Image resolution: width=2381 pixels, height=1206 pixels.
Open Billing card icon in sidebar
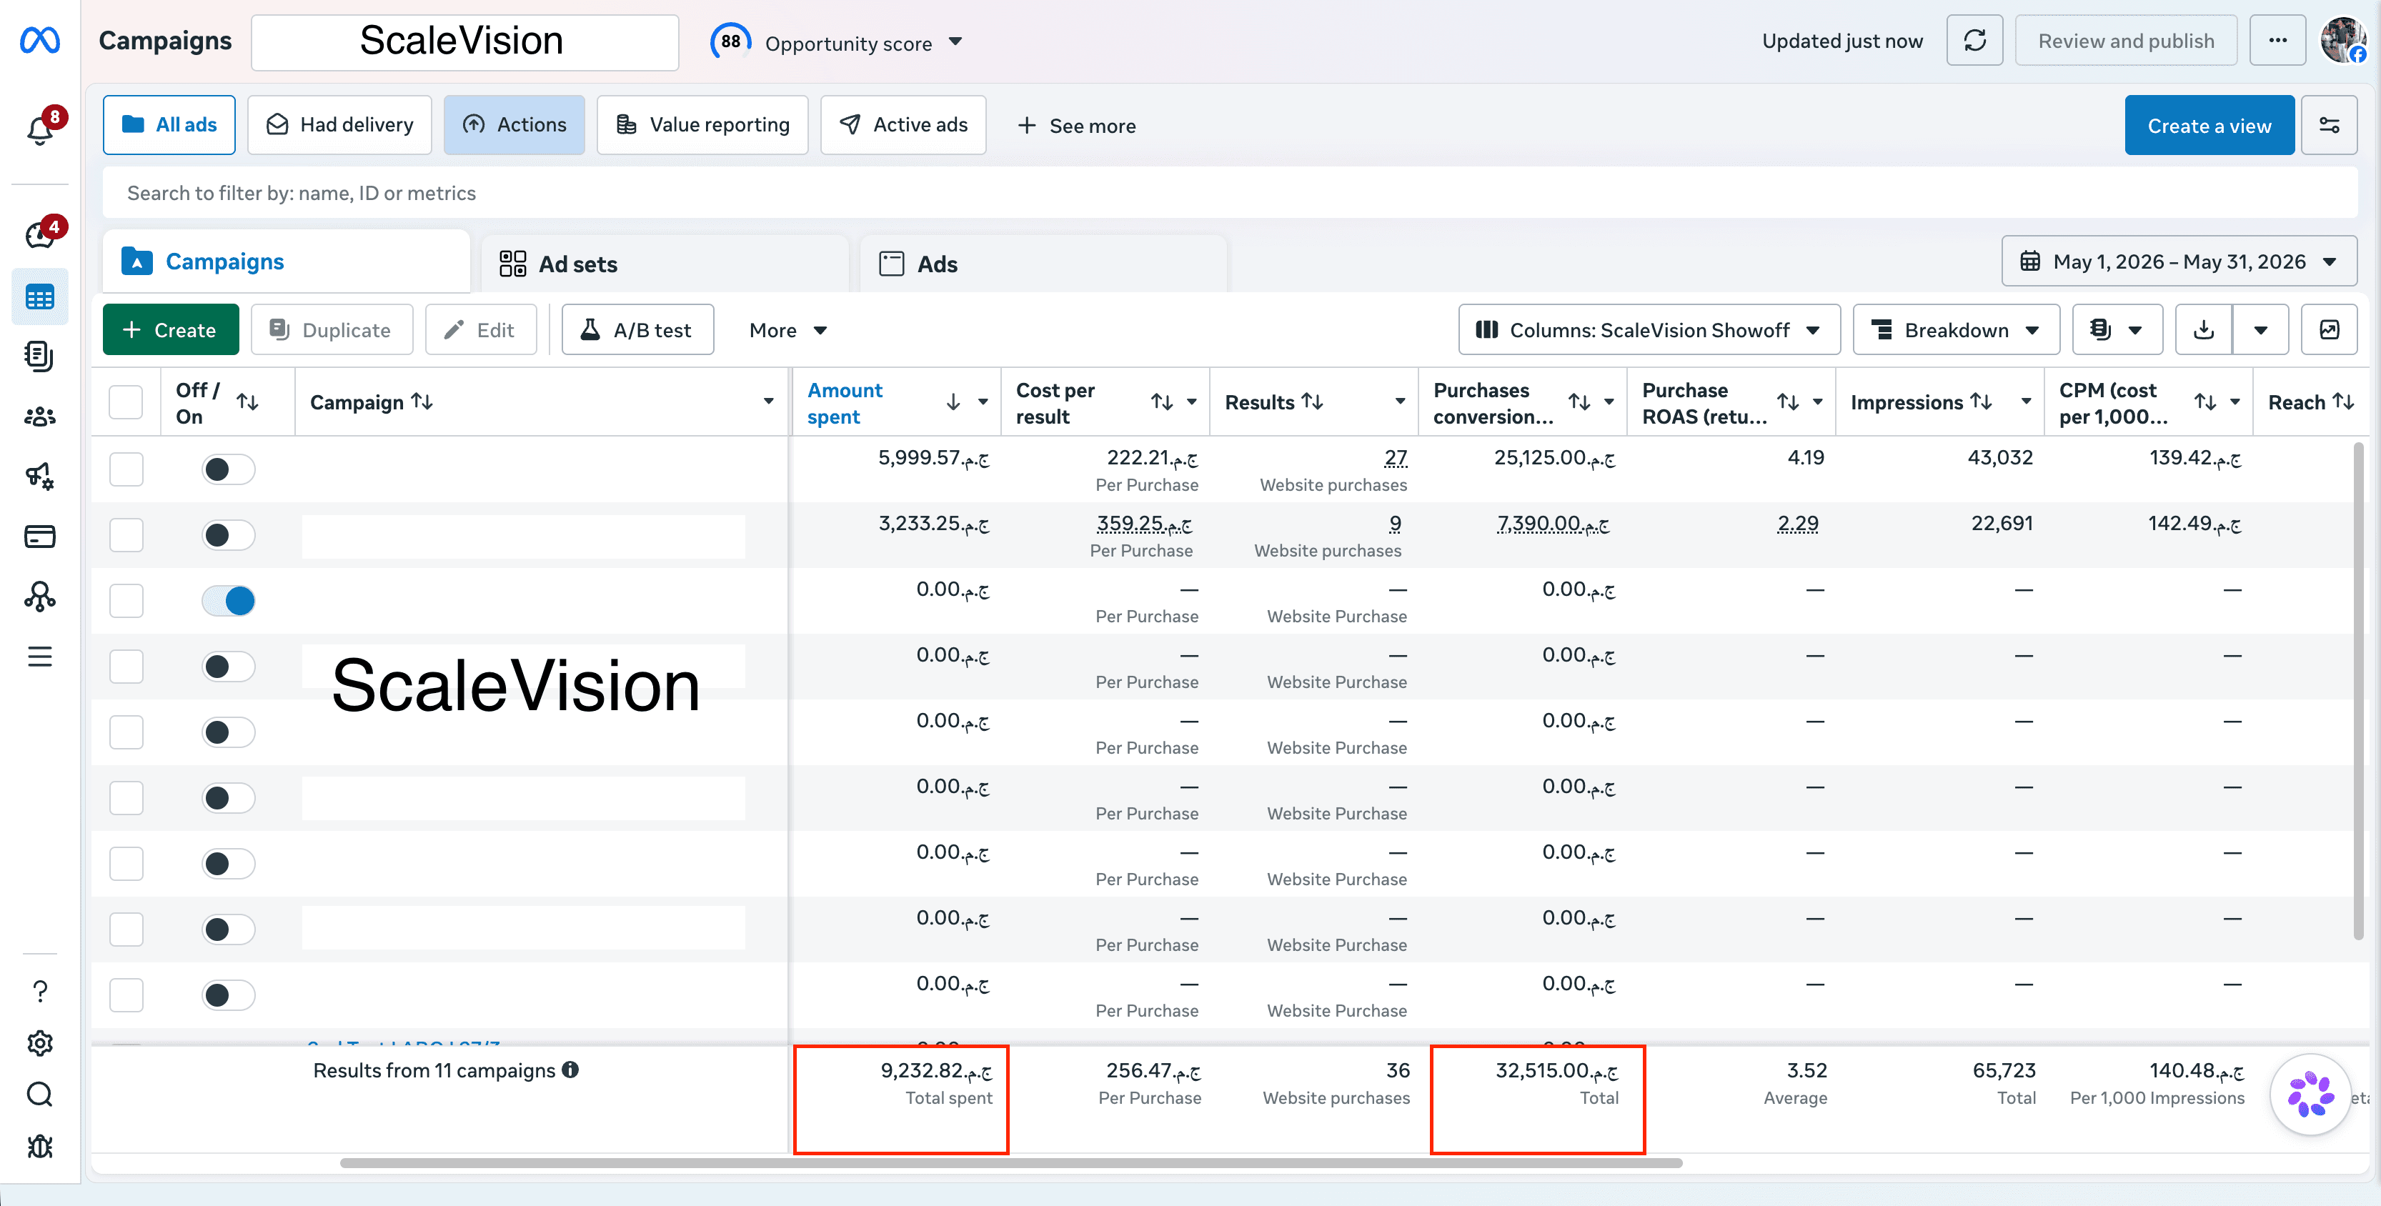click(40, 537)
